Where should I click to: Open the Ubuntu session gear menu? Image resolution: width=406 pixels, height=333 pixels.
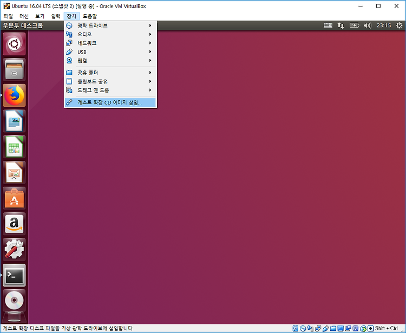(399, 25)
